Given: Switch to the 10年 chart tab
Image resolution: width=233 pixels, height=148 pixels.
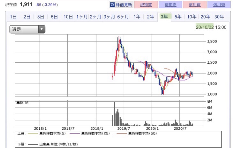Looking at the screenshot, I should [x=192, y=17].
